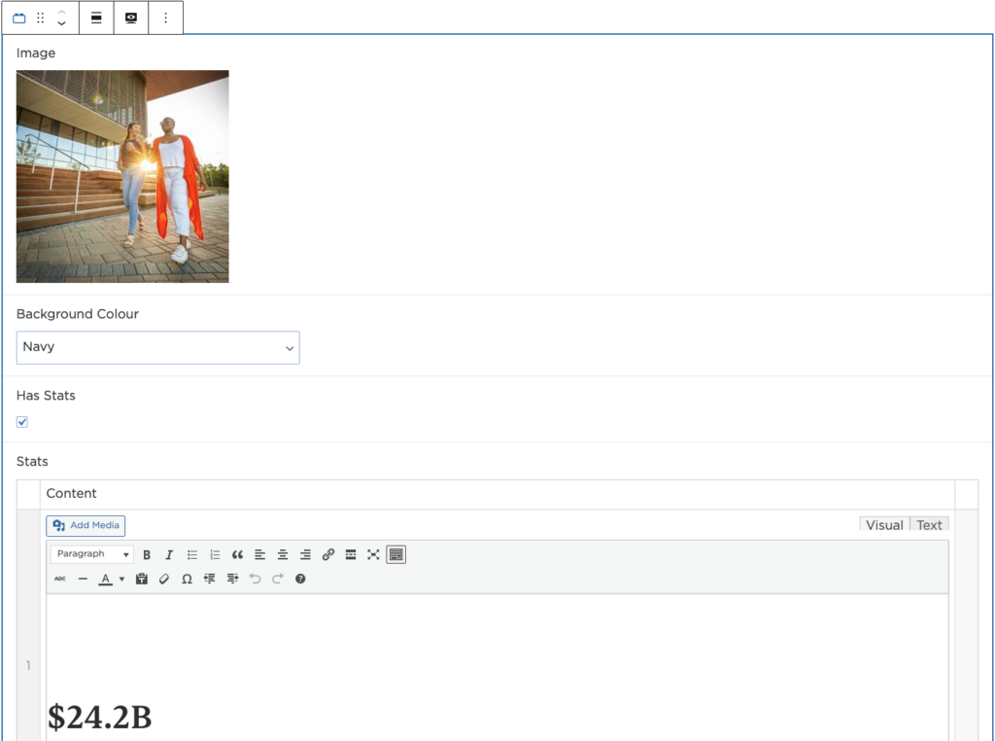This screenshot has width=995, height=741.
Task: Click the insert/edit link icon
Action: click(328, 554)
